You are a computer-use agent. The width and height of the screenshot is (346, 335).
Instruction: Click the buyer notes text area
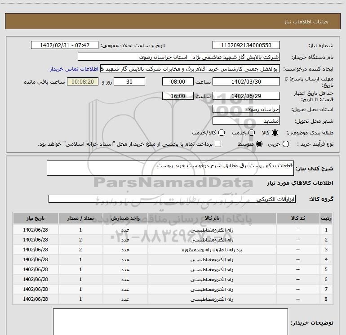[x=170, y=322]
